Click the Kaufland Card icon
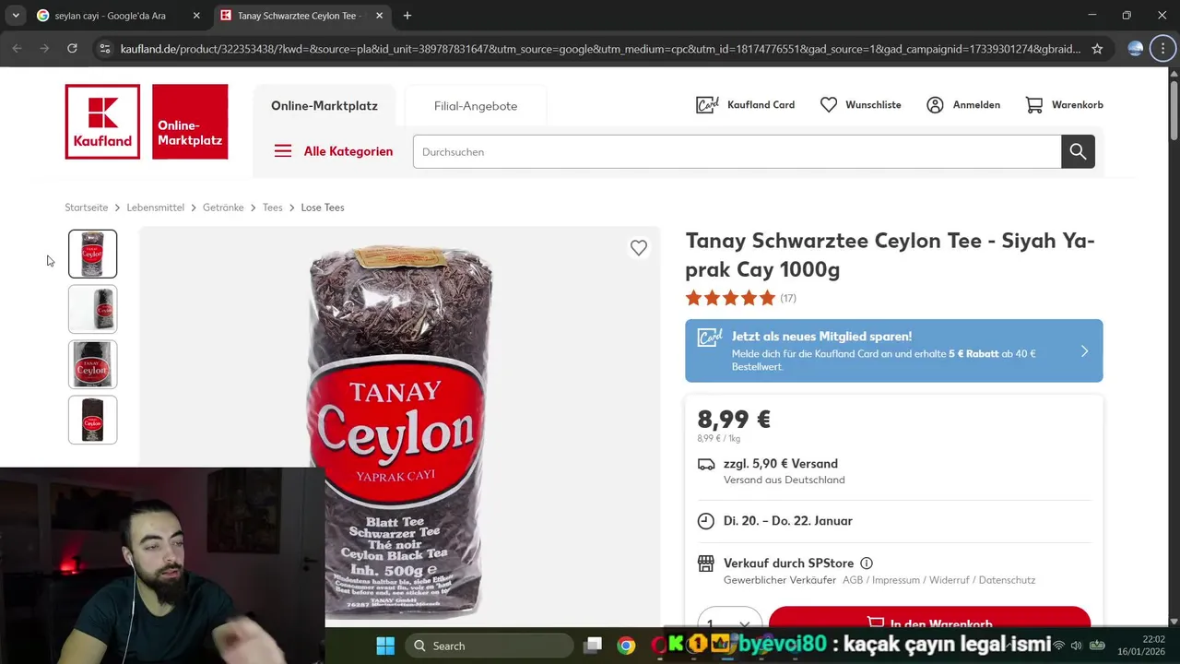The image size is (1180, 664). 707,105
